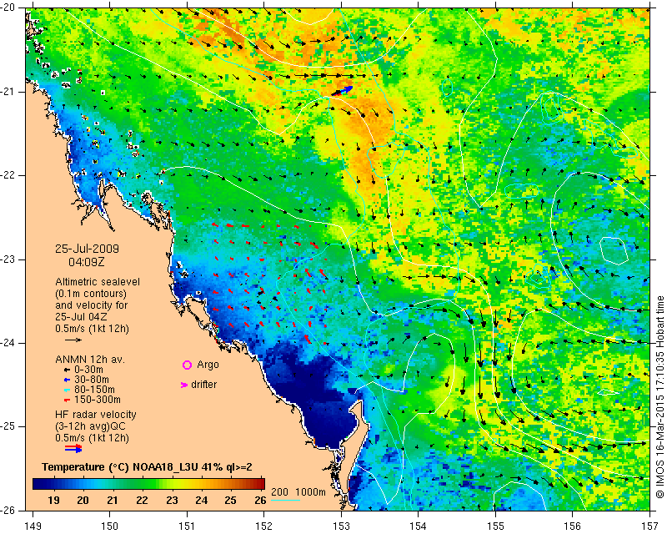667x534 pixels.
Task: Click the '25-Jul 04Z' text
Action: 81,317
